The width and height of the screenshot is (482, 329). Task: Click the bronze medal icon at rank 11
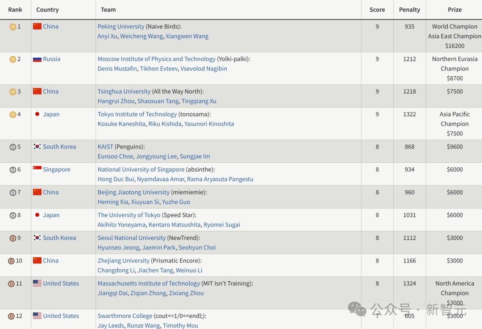pos(11,284)
